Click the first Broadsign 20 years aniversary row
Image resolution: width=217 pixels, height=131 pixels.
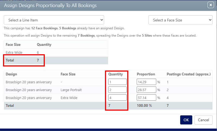(x=108, y=82)
